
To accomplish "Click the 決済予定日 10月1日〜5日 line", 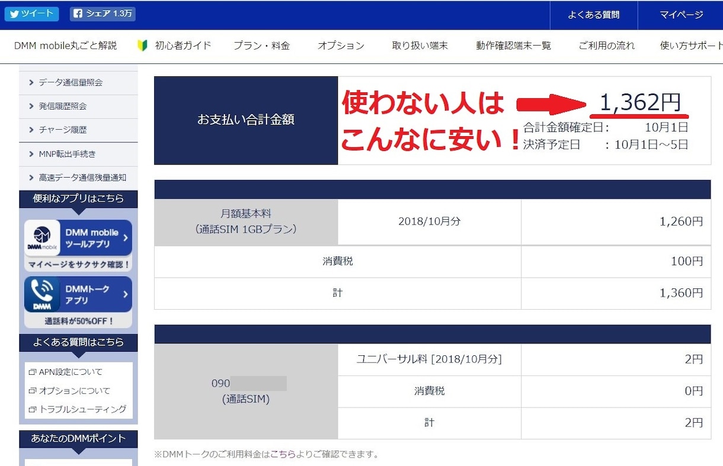I will [606, 144].
